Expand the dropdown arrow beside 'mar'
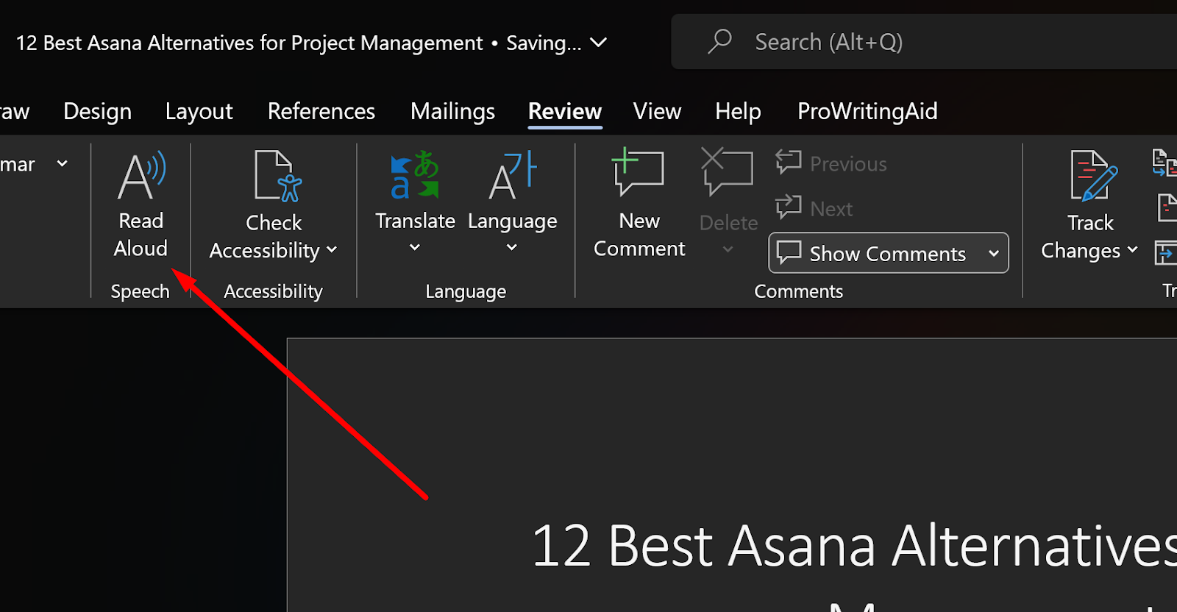This screenshot has height=612, width=1177. click(63, 163)
